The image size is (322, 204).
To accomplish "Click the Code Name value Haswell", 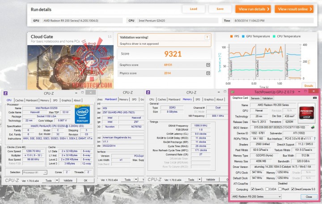I will point(35,112).
